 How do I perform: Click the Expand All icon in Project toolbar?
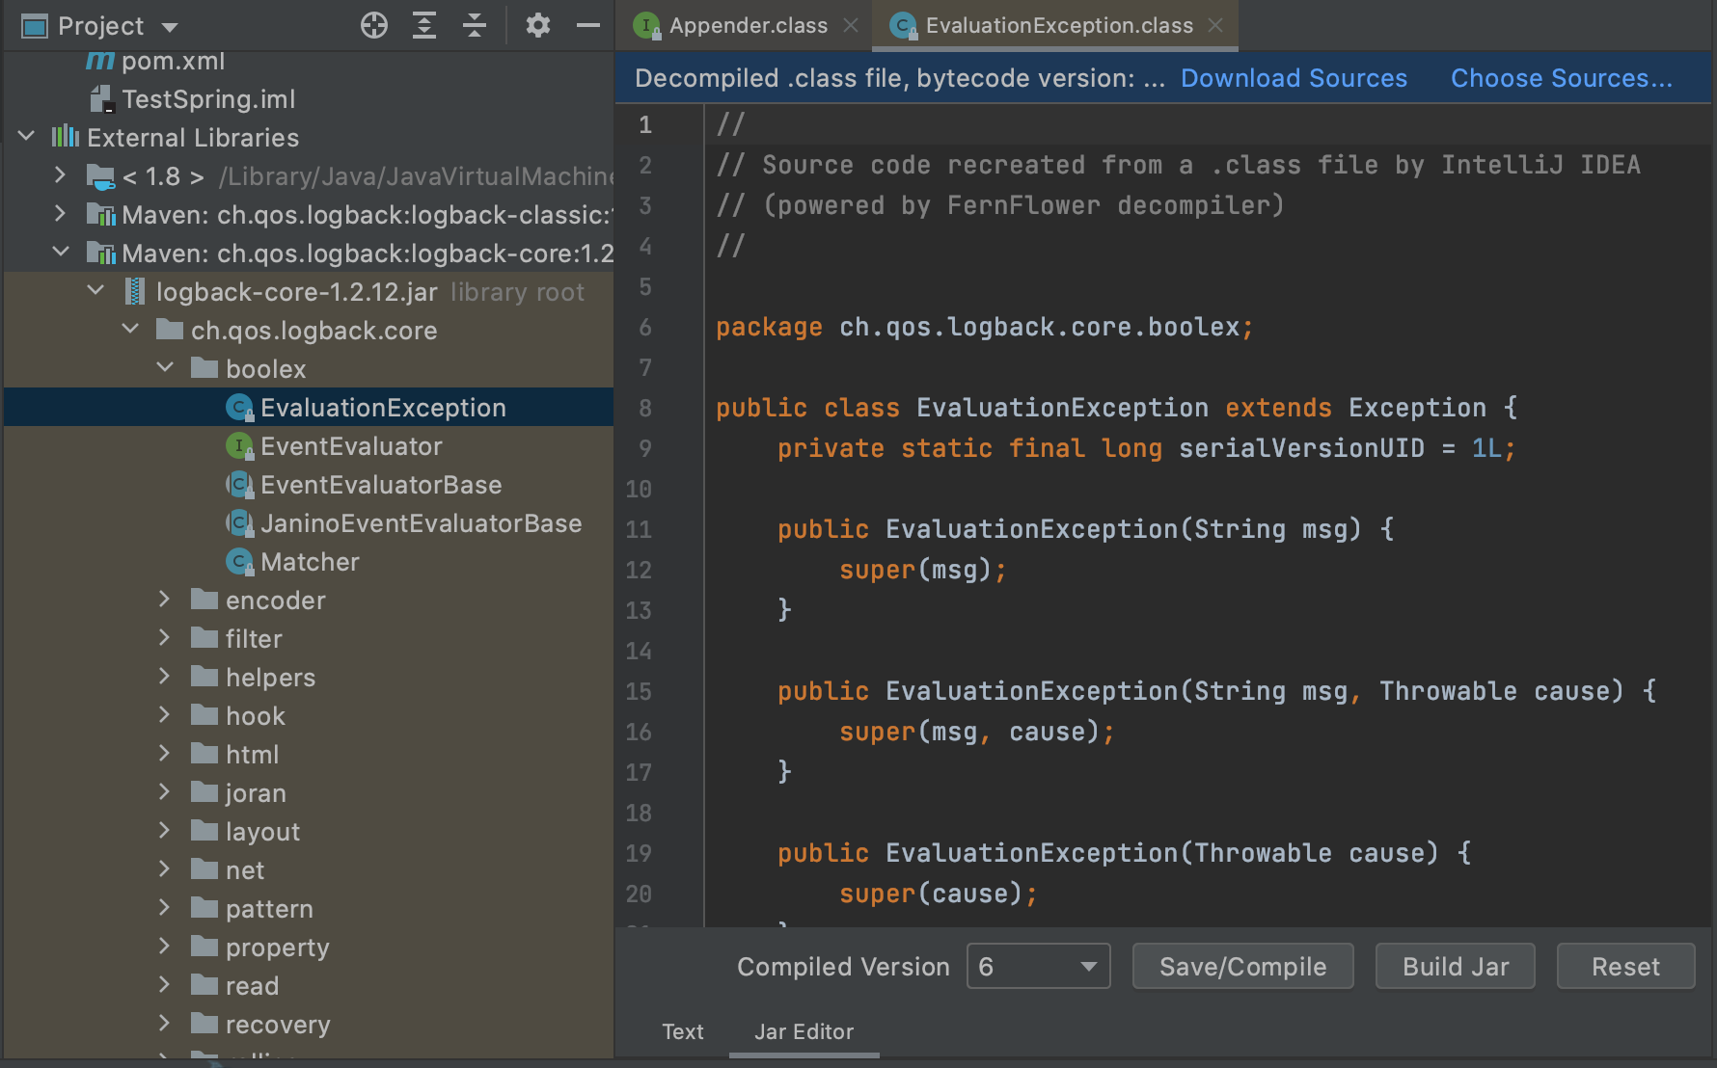[x=424, y=26]
